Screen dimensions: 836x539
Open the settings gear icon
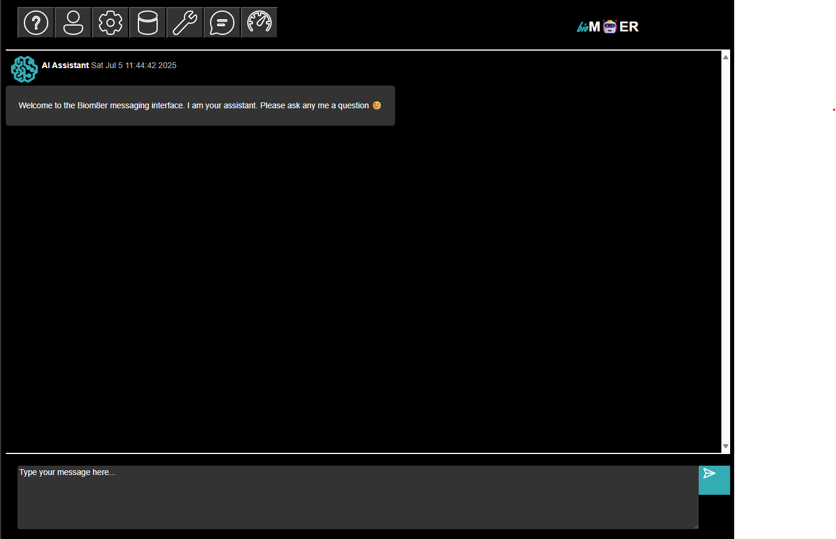(111, 23)
